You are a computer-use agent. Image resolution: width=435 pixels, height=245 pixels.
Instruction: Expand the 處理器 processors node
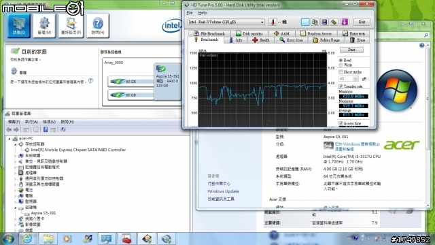tap(16, 173)
